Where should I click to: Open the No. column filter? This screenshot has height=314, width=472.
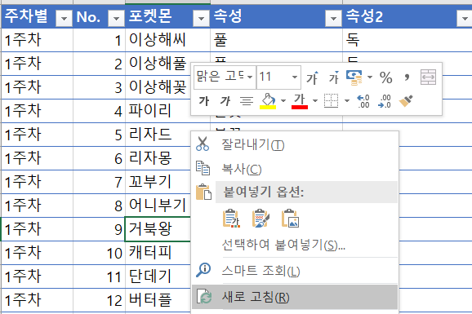tap(116, 19)
